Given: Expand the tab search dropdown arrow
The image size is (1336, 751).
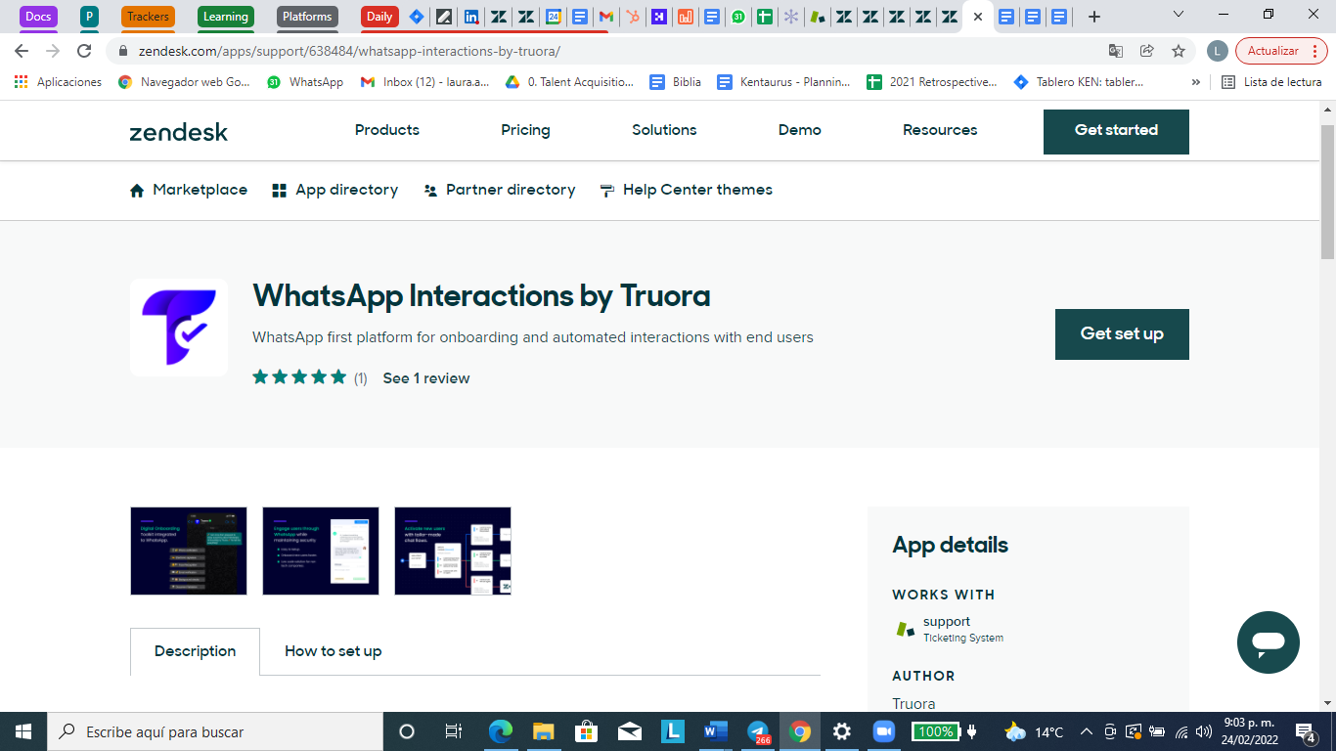Looking at the screenshot, I should click(1179, 15).
